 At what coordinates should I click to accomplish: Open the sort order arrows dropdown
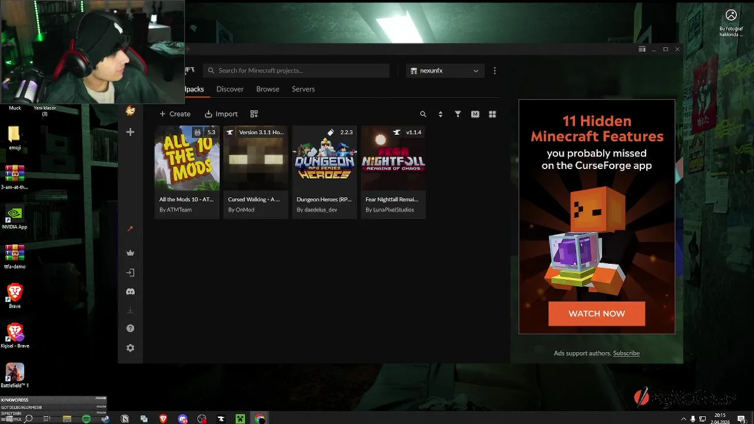coord(440,114)
